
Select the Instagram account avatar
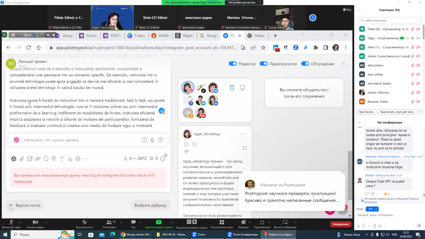(x=188, y=87)
